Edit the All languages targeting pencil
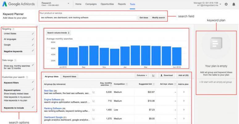 pos(33,39)
